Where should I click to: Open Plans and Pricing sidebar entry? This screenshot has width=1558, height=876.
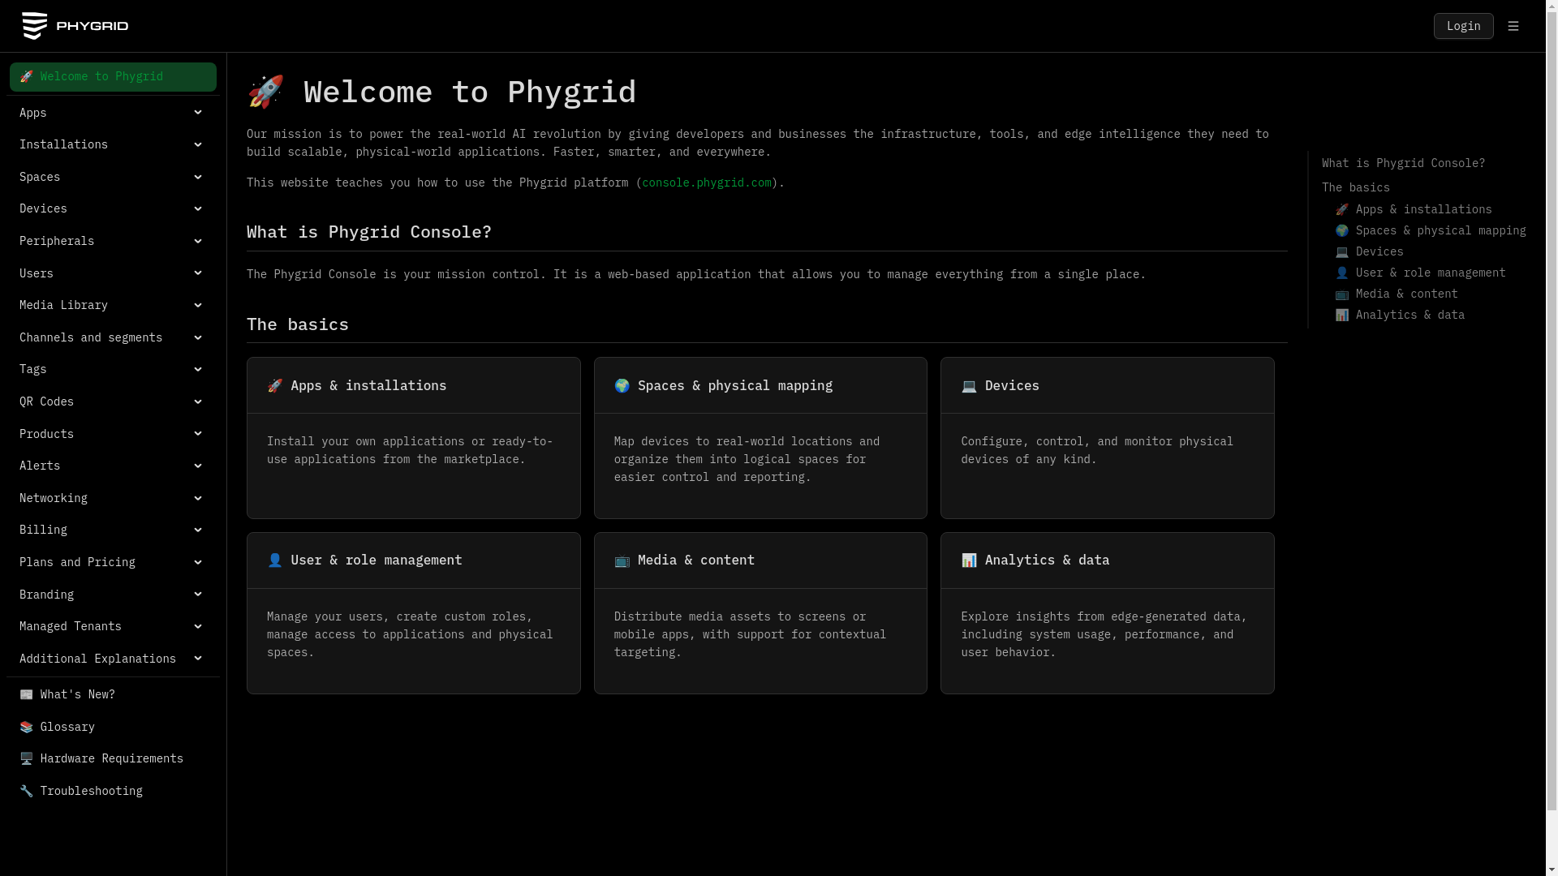pyautogui.click(x=113, y=562)
